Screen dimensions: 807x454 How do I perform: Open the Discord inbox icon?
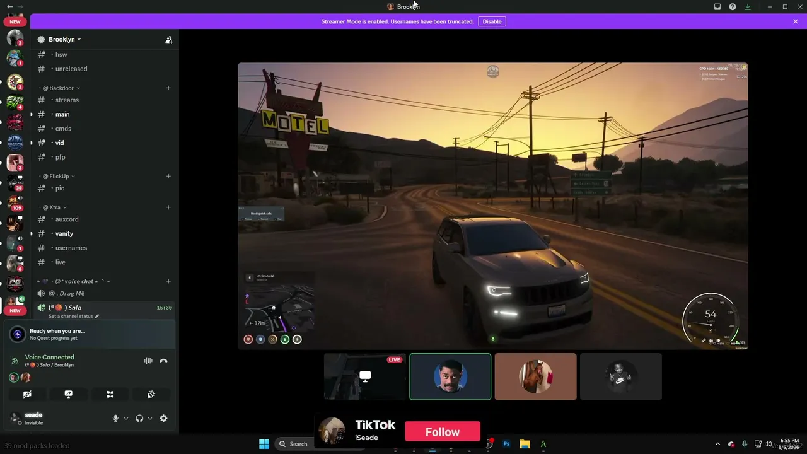coord(717,7)
